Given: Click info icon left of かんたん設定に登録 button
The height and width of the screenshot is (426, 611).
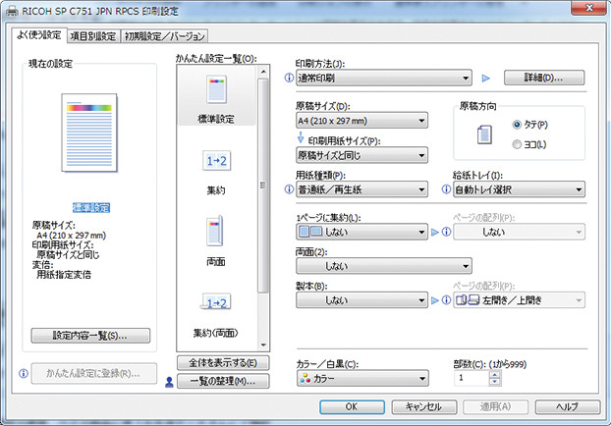Looking at the screenshot, I should pyautogui.click(x=23, y=373).
